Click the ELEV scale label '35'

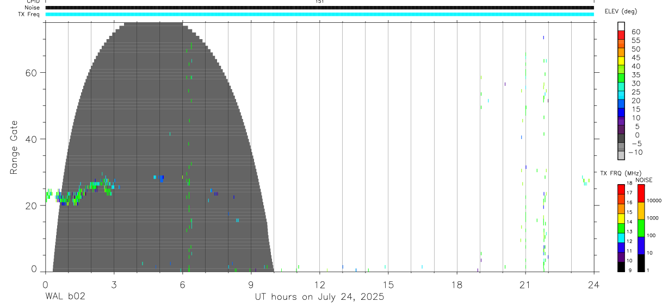(x=635, y=74)
